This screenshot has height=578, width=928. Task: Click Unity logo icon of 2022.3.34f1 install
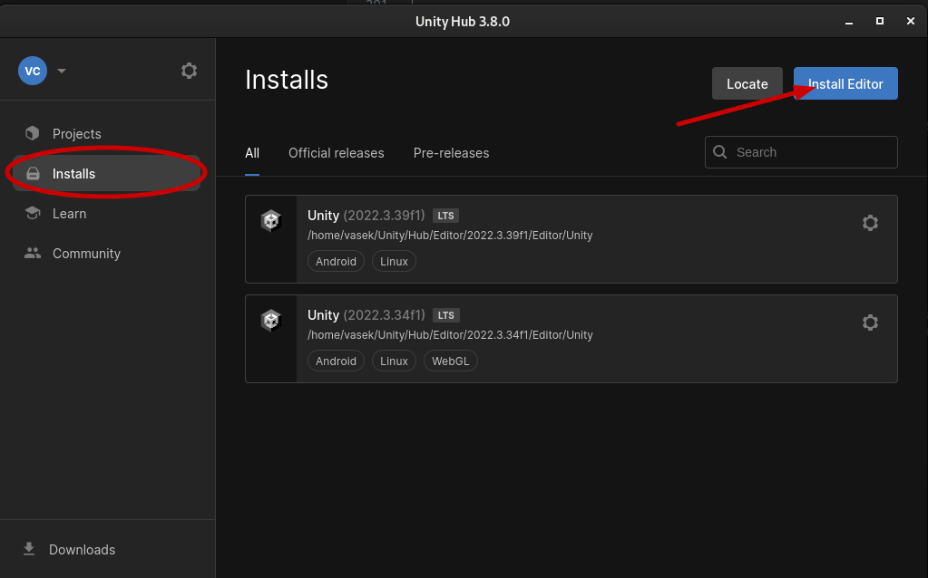coord(271,321)
